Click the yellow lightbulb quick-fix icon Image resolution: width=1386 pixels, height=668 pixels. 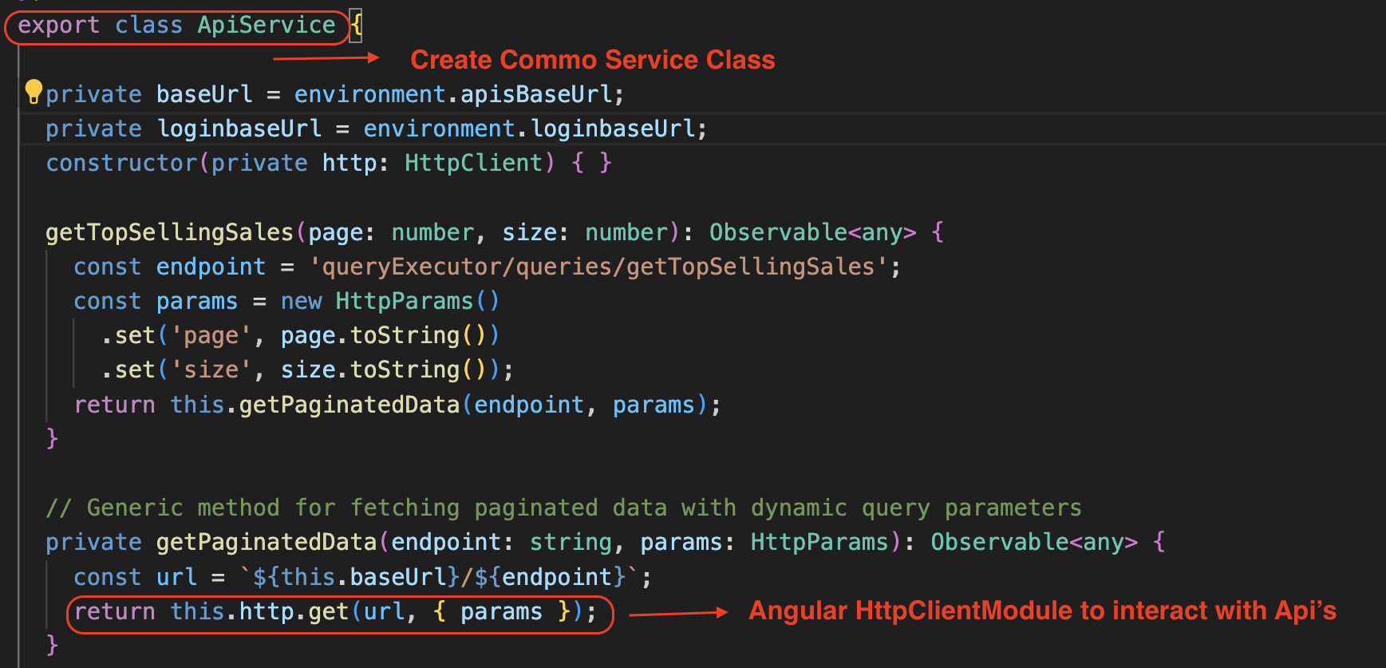point(33,92)
